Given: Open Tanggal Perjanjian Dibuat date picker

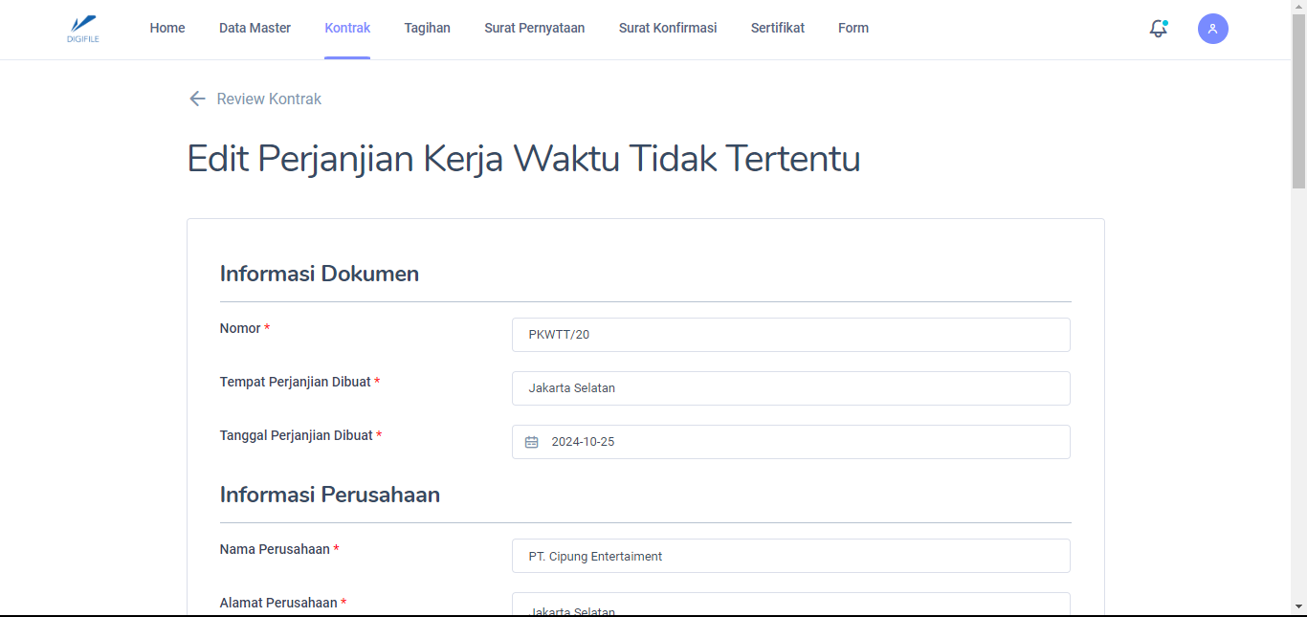Looking at the screenshot, I should click(804, 442).
